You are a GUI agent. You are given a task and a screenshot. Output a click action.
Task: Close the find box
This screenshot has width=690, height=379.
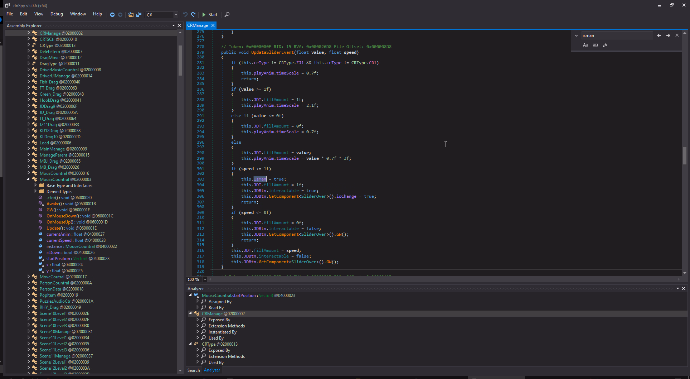tap(677, 35)
